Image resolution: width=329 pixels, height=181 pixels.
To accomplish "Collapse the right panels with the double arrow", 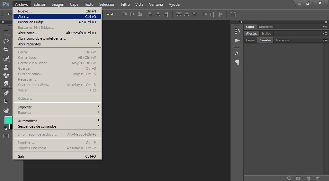I will (326, 22).
